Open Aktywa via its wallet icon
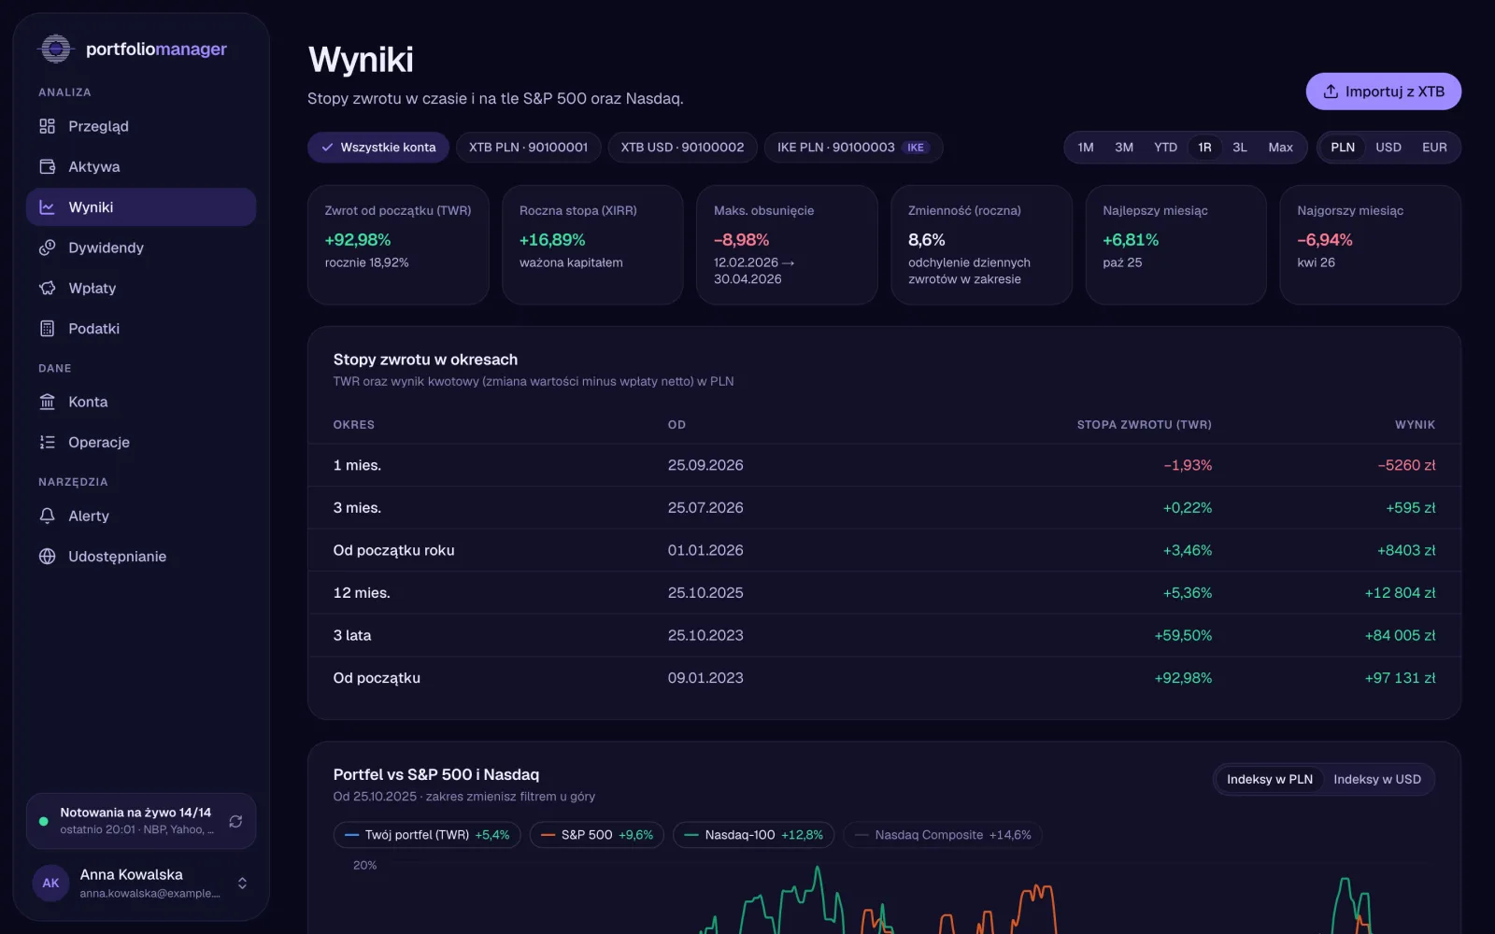This screenshot has height=934, width=1495. 48,166
